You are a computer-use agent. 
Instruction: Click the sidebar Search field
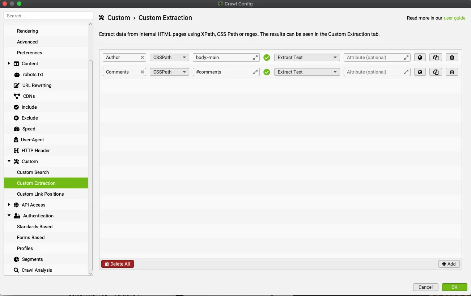(48, 16)
